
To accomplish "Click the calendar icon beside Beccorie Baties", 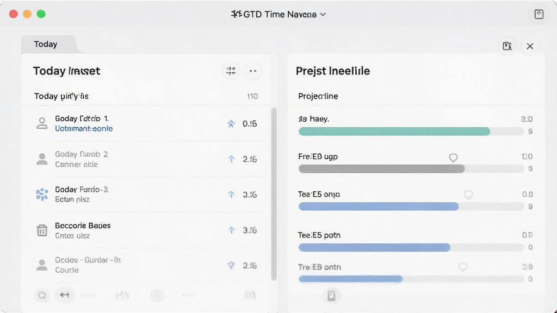I will click(42, 230).
